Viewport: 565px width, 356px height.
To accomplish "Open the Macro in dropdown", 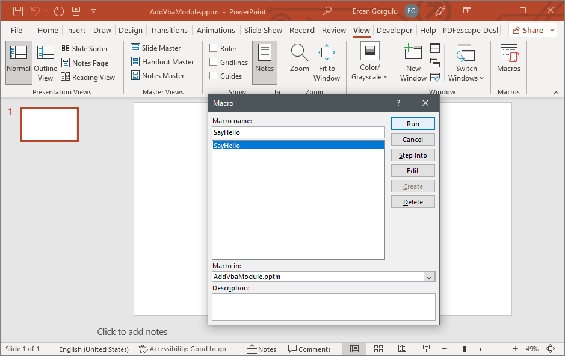I will [x=429, y=277].
